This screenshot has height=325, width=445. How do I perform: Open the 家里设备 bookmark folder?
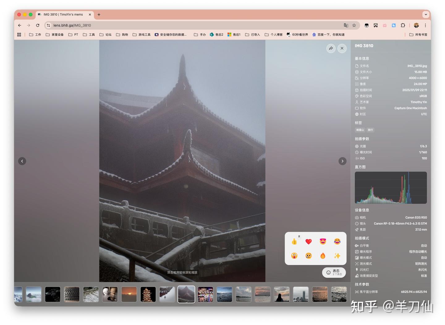[55, 35]
